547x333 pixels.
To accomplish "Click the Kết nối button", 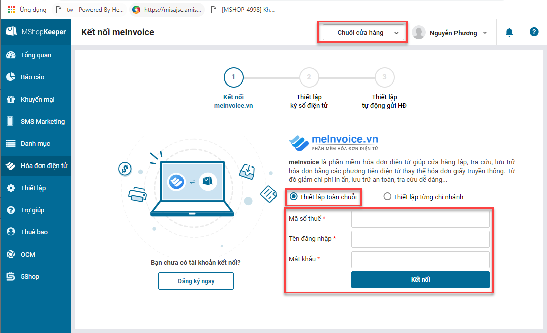I will point(420,280).
